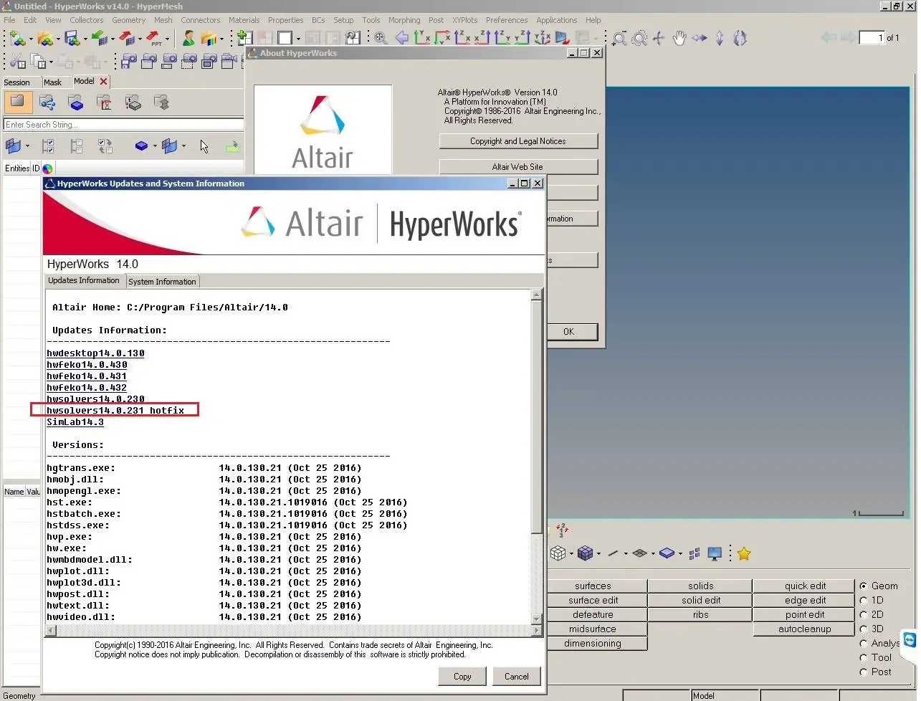The width and height of the screenshot is (921, 701).
Task: Open the hwdesktop14.0.130 update link
Action: coord(95,353)
